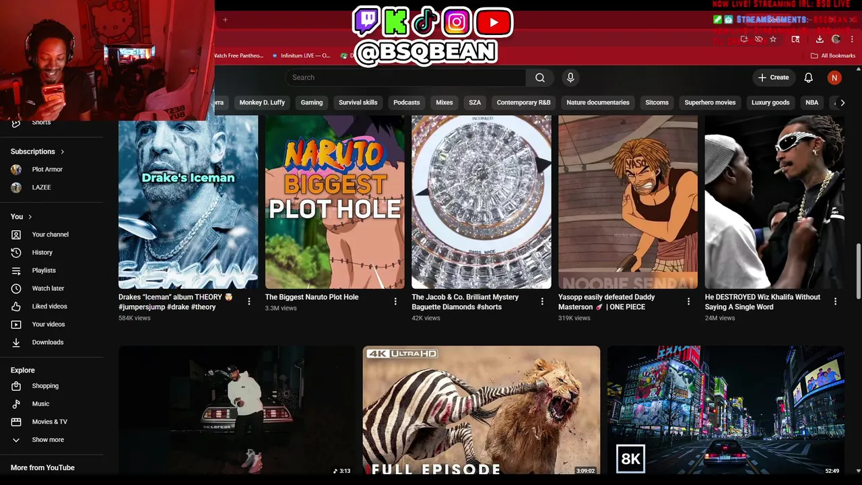This screenshot has height=485, width=862.
Task: Open the browser three-dot menu
Action: click(852, 39)
